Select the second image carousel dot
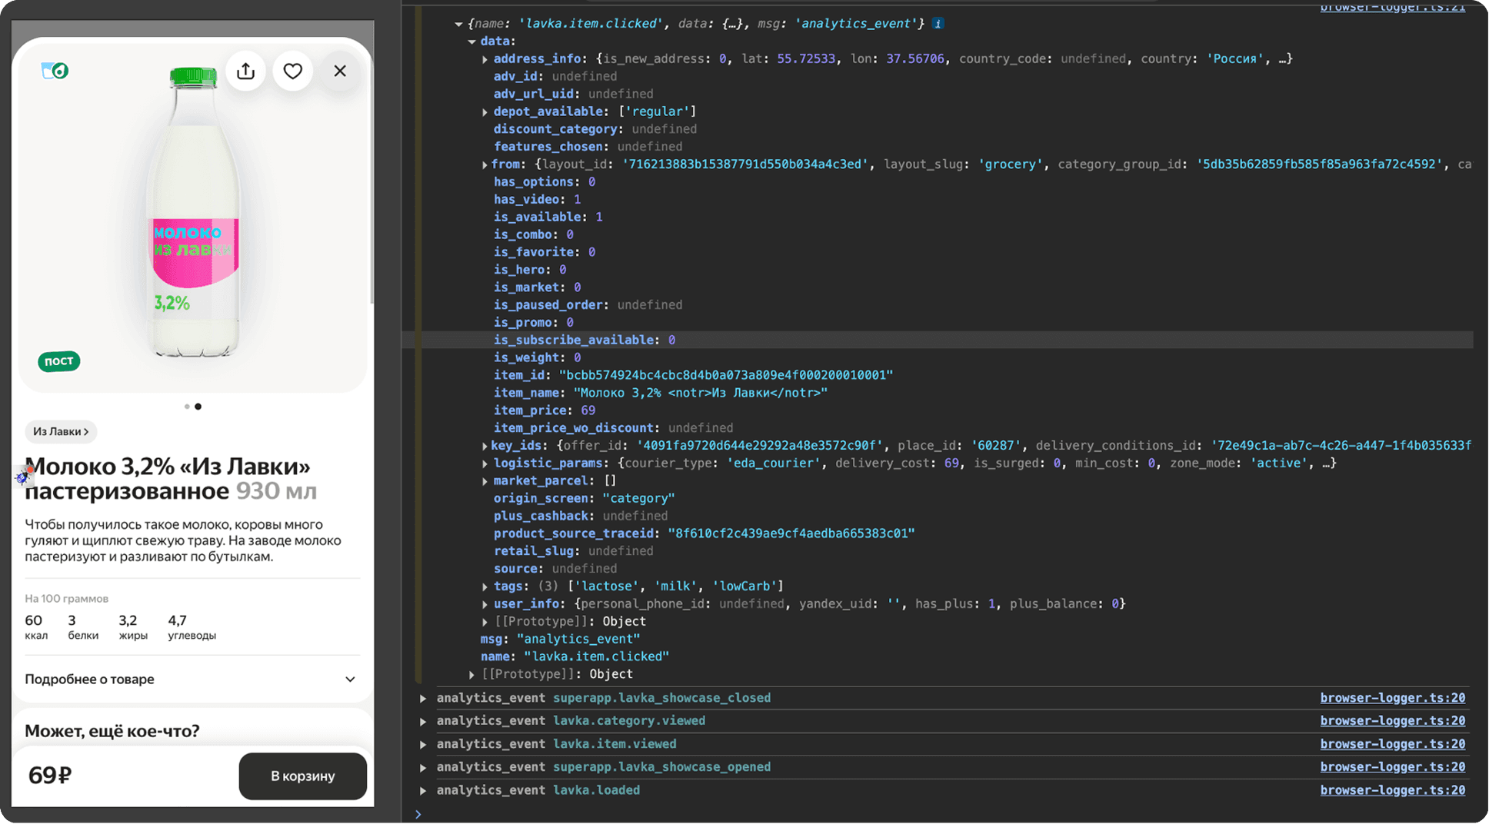1489x824 pixels. pos(198,407)
